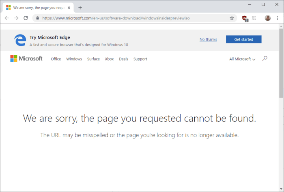Reload the page with refresh icon

[x=26, y=18]
